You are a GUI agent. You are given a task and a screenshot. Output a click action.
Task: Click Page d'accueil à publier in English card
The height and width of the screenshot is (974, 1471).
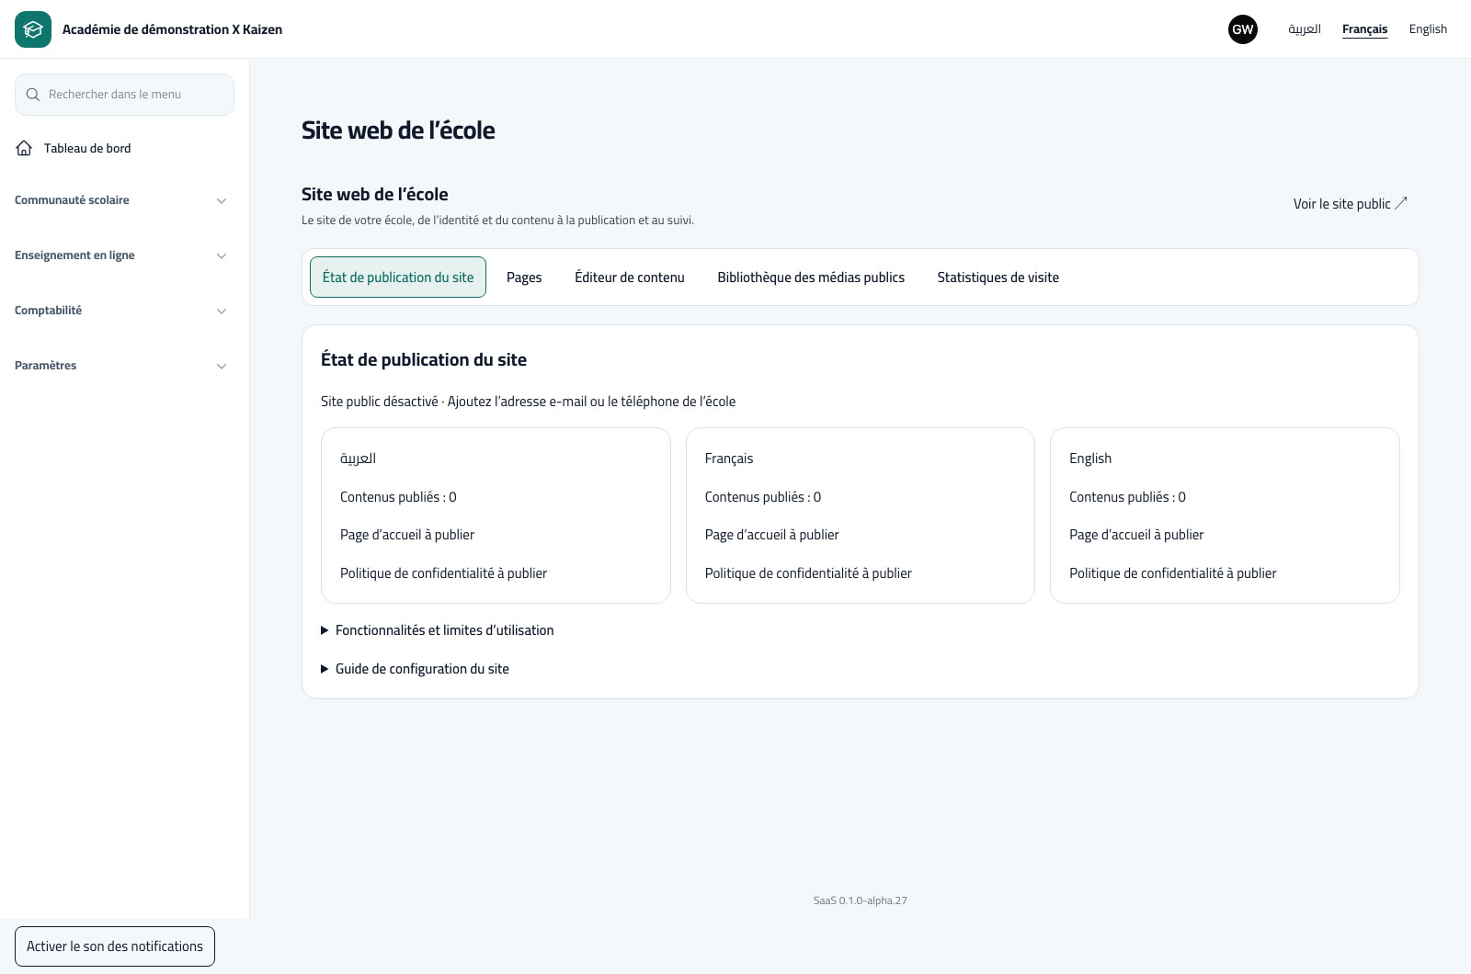[x=1136, y=535]
